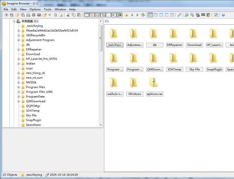This screenshot has width=234, height=179.
Task: Click the clock-faced toolbar icon
Action: pyautogui.click(x=97, y=15)
